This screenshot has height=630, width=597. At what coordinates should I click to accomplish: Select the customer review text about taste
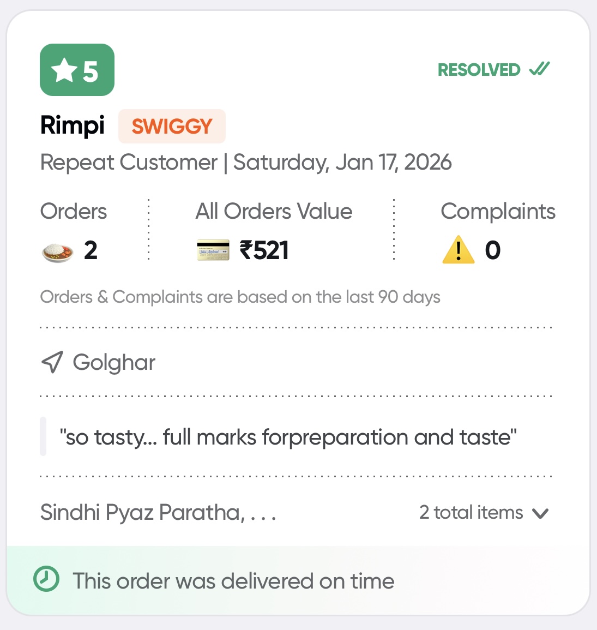pyautogui.click(x=288, y=436)
